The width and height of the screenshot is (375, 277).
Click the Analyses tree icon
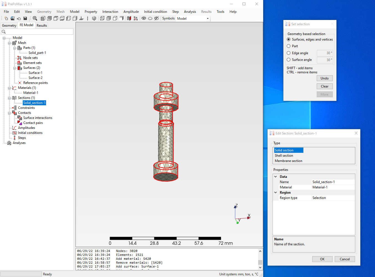[9, 143]
